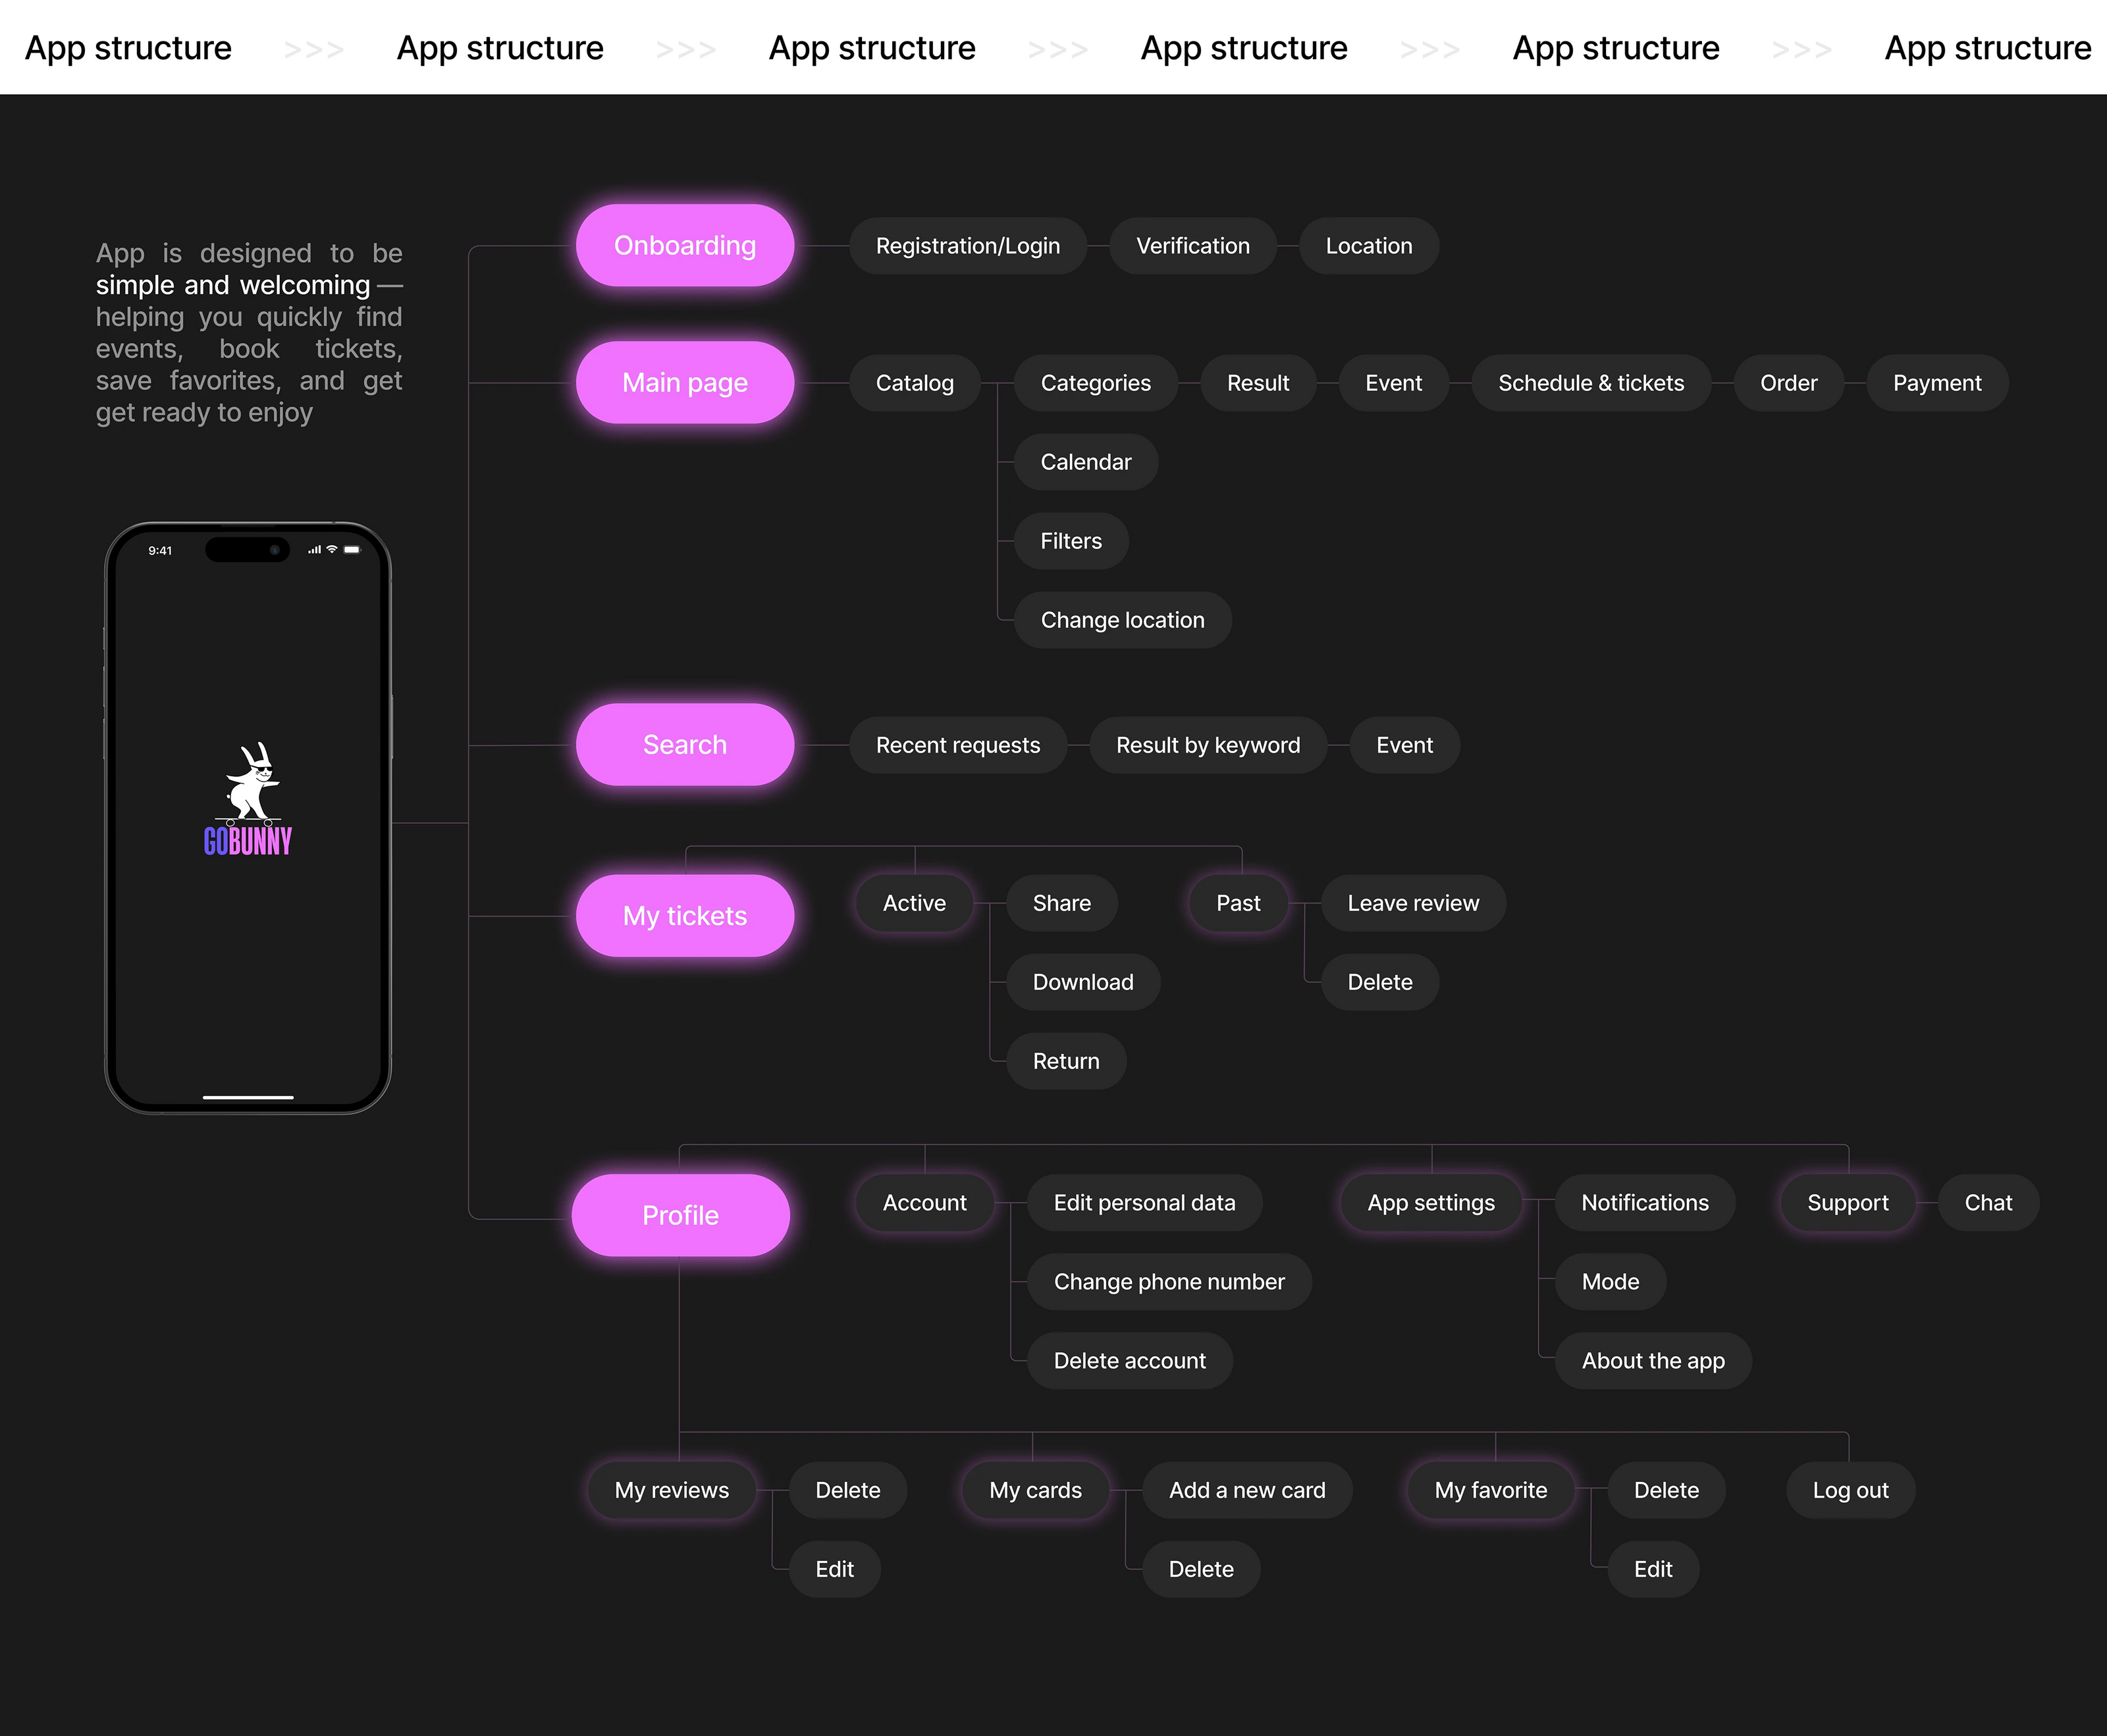Click the Change location item

[x=1122, y=620]
